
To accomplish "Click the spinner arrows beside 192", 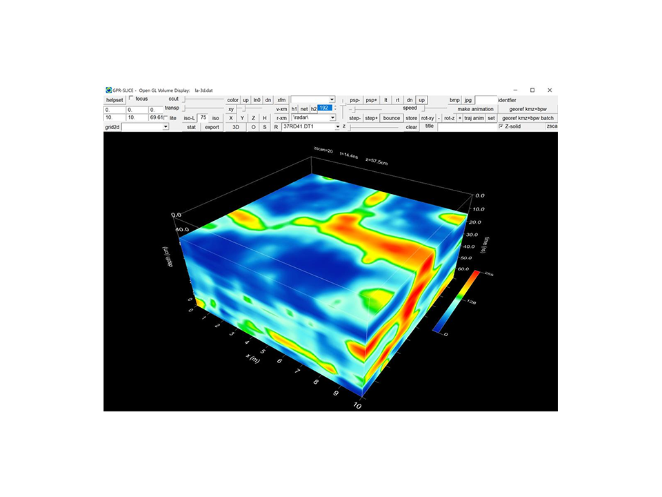I will (335, 108).
